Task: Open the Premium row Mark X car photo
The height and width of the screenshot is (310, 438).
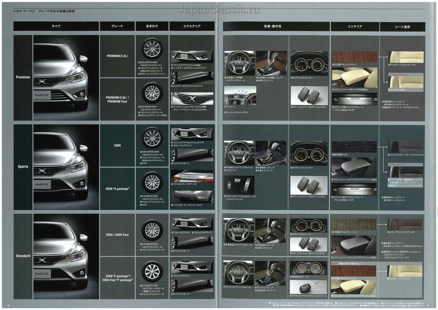Action: (66, 77)
